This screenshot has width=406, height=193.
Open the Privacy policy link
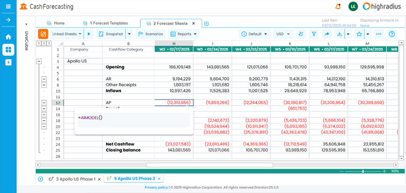click(x=156, y=187)
